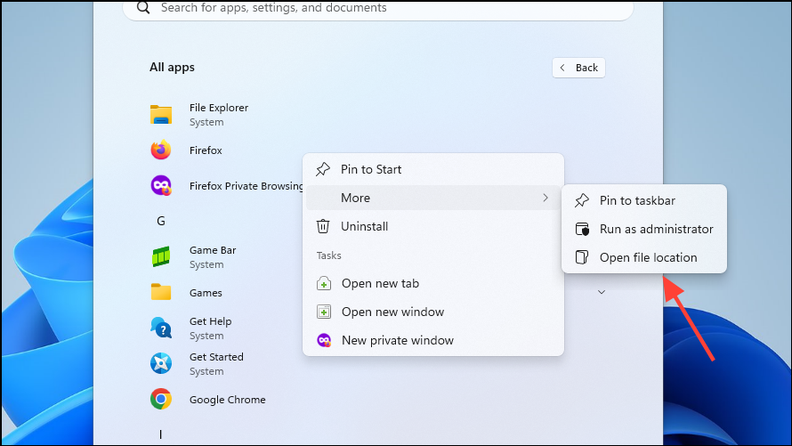Screen dimensions: 792x446
Task: Open Get Help by its name label
Action: pyautogui.click(x=211, y=321)
